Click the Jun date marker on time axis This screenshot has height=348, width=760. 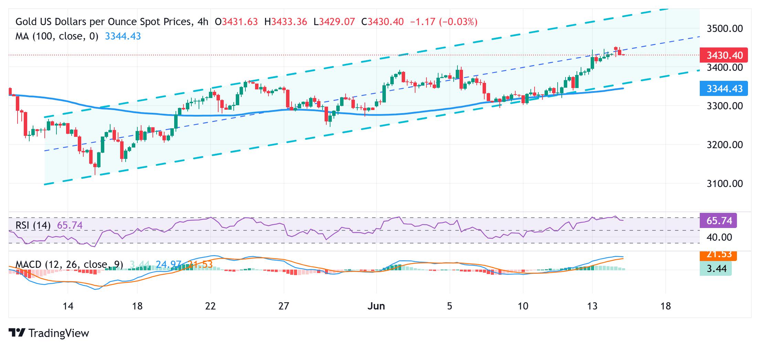coord(376,306)
